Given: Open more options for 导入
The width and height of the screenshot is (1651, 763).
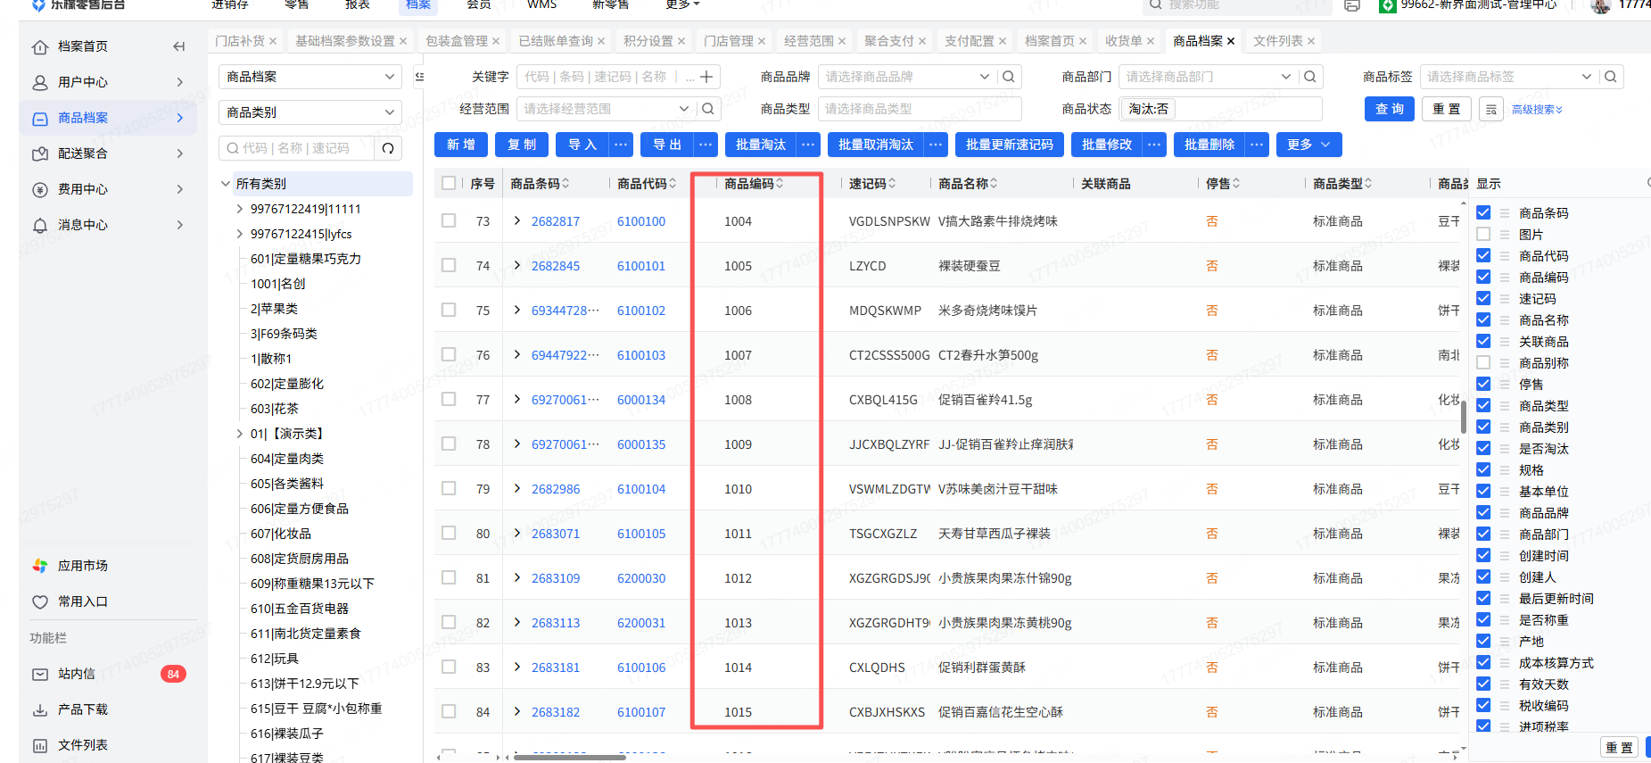Looking at the screenshot, I should tap(622, 145).
